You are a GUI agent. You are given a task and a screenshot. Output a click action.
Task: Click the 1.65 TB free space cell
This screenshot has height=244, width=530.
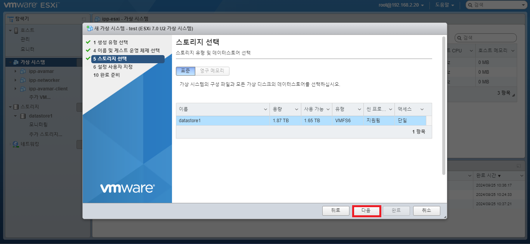[x=316, y=121]
